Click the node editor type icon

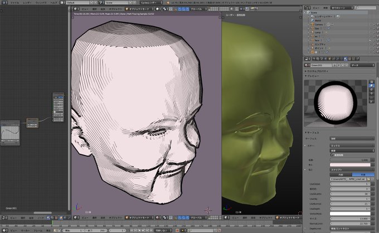[4, 218]
